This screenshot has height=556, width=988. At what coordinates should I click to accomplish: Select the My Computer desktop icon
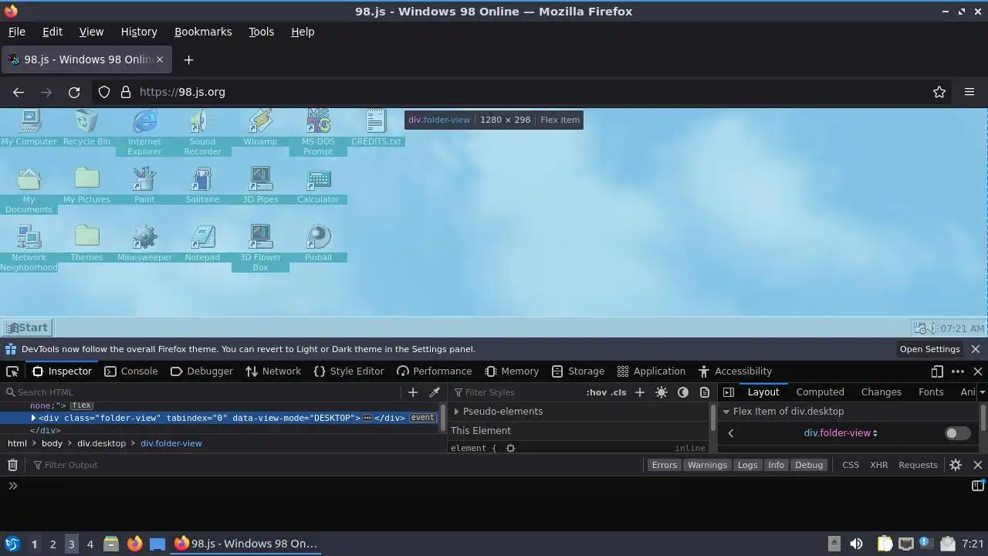click(x=29, y=127)
